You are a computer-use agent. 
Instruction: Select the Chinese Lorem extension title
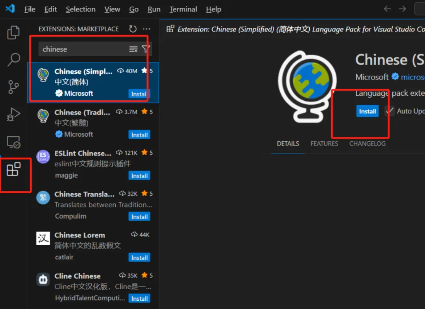click(79, 235)
